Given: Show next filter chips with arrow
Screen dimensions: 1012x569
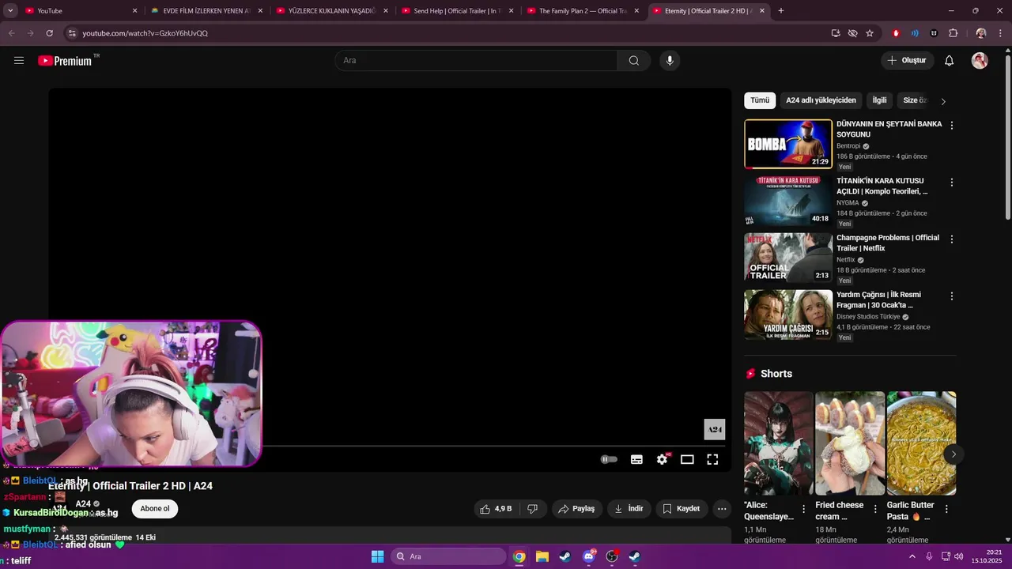Looking at the screenshot, I should point(942,101).
